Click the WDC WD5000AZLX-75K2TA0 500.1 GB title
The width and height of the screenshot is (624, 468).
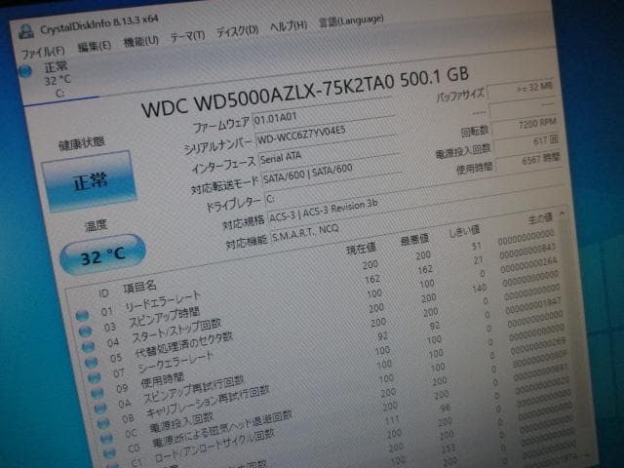tap(305, 91)
